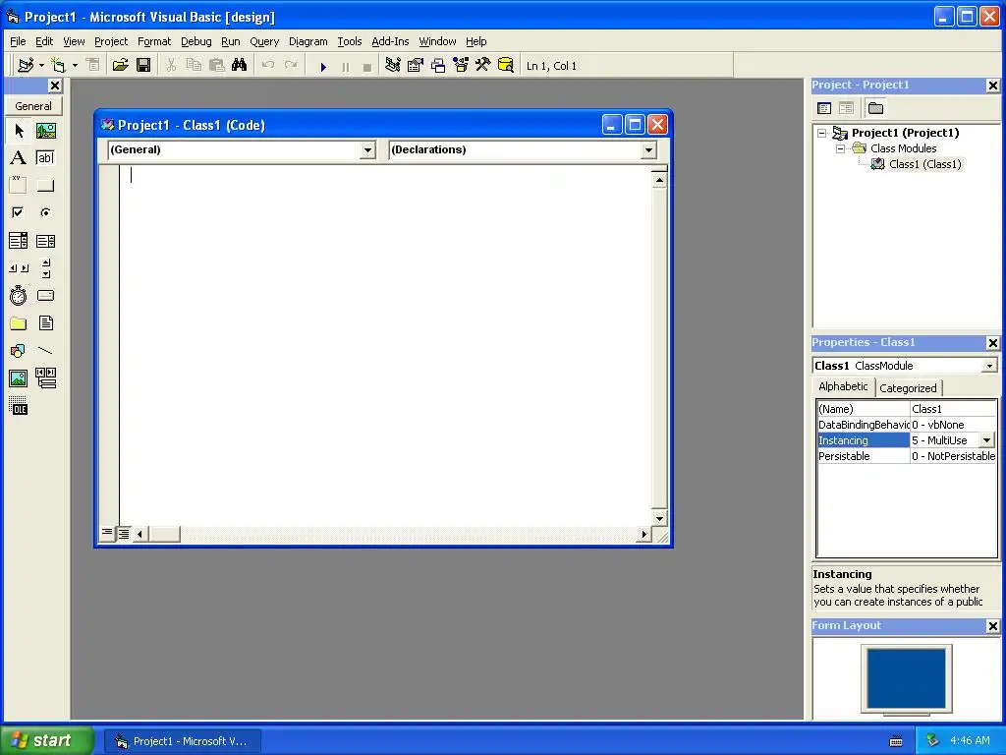Click code window horizontal scroll right arrow

pyautogui.click(x=644, y=534)
